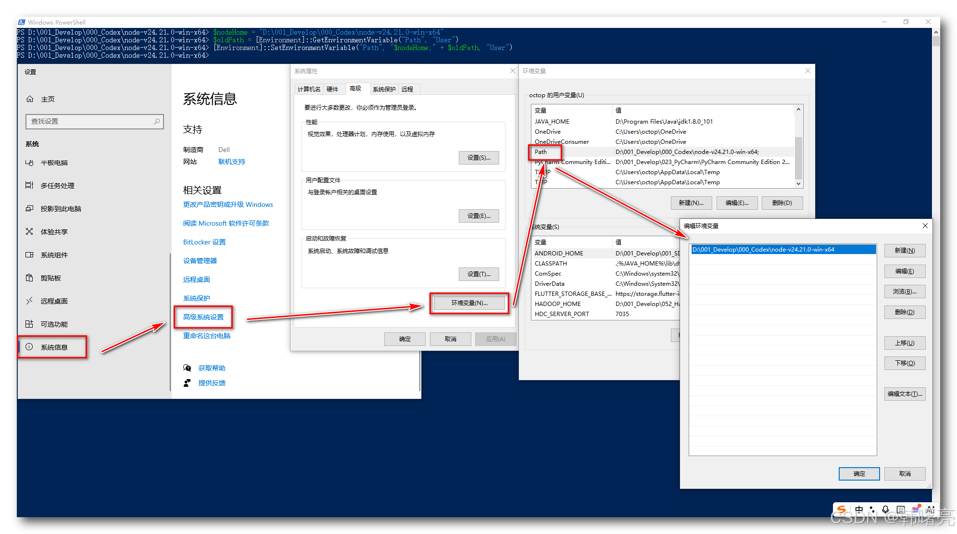The width and height of the screenshot is (957, 534).
Task: Select ANDROID_HOME system variable row
Action: click(606, 254)
